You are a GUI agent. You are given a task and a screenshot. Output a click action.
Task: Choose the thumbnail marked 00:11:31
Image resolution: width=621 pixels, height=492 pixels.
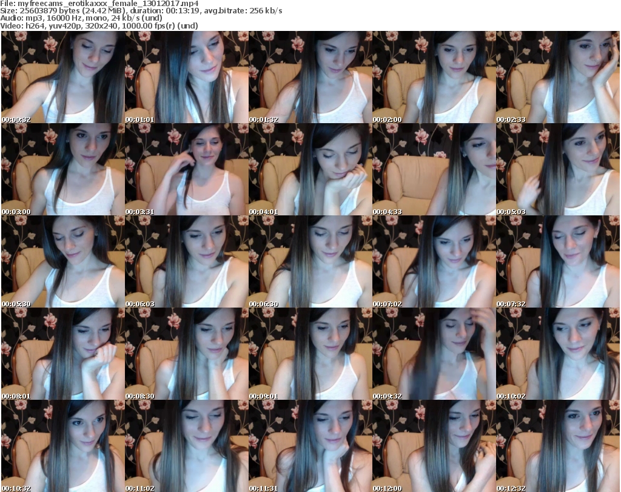pos(310,446)
